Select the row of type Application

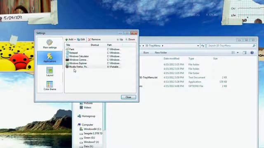183,82
